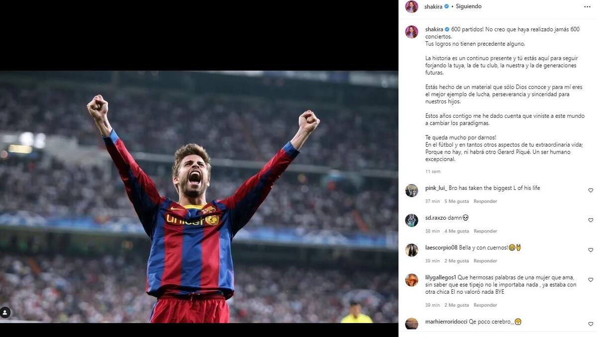View laescorpio08's profile picture
This screenshot has width=597, height=337.
(x=411, y=250)
